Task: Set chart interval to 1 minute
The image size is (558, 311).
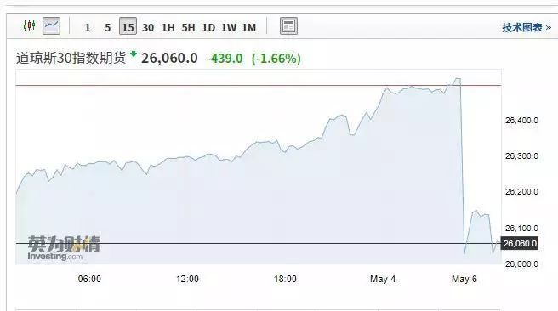Action: pos(88,28)
